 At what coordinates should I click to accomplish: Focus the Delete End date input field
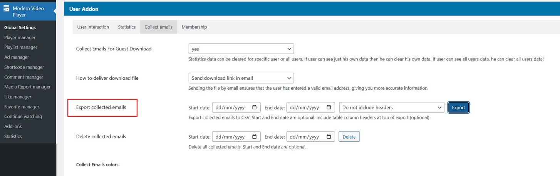pyautogui.click(x=305, y=137)
